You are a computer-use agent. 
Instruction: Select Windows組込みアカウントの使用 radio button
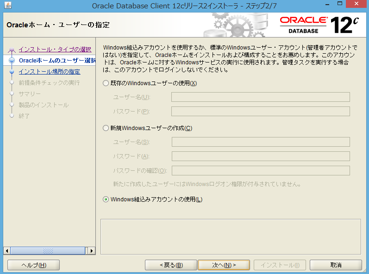106,199
